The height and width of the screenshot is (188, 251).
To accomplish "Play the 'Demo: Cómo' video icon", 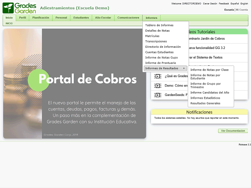I will pyautogui.click(x=158, y=86).
